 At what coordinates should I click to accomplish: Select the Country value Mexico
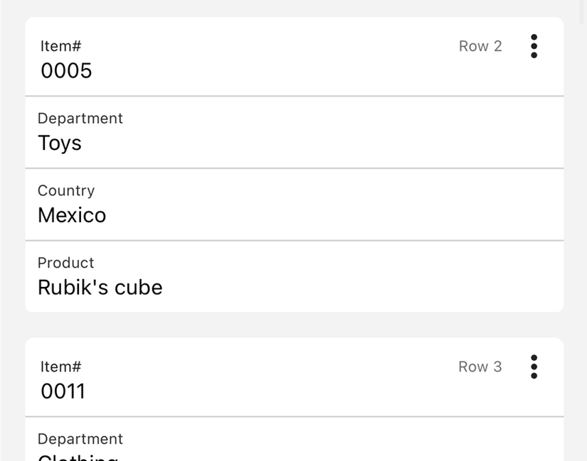tap(72, 215)
